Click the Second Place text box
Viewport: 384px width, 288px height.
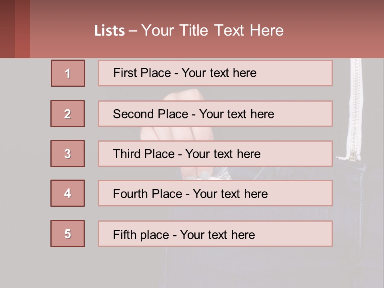pyautogui.click(x=215, y=114)
